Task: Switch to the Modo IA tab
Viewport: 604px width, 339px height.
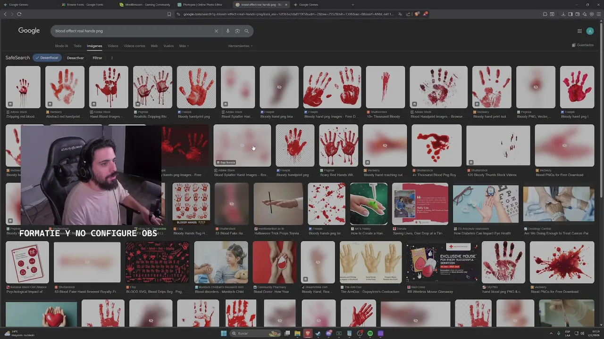Action: 61,46
